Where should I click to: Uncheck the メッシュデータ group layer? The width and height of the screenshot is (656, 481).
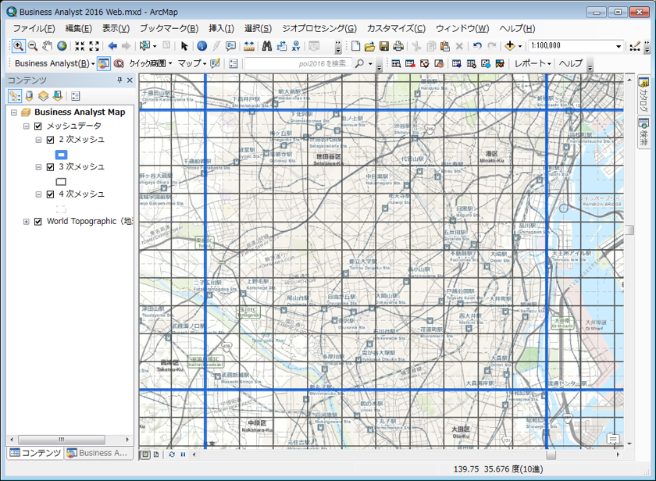(38, 126)
